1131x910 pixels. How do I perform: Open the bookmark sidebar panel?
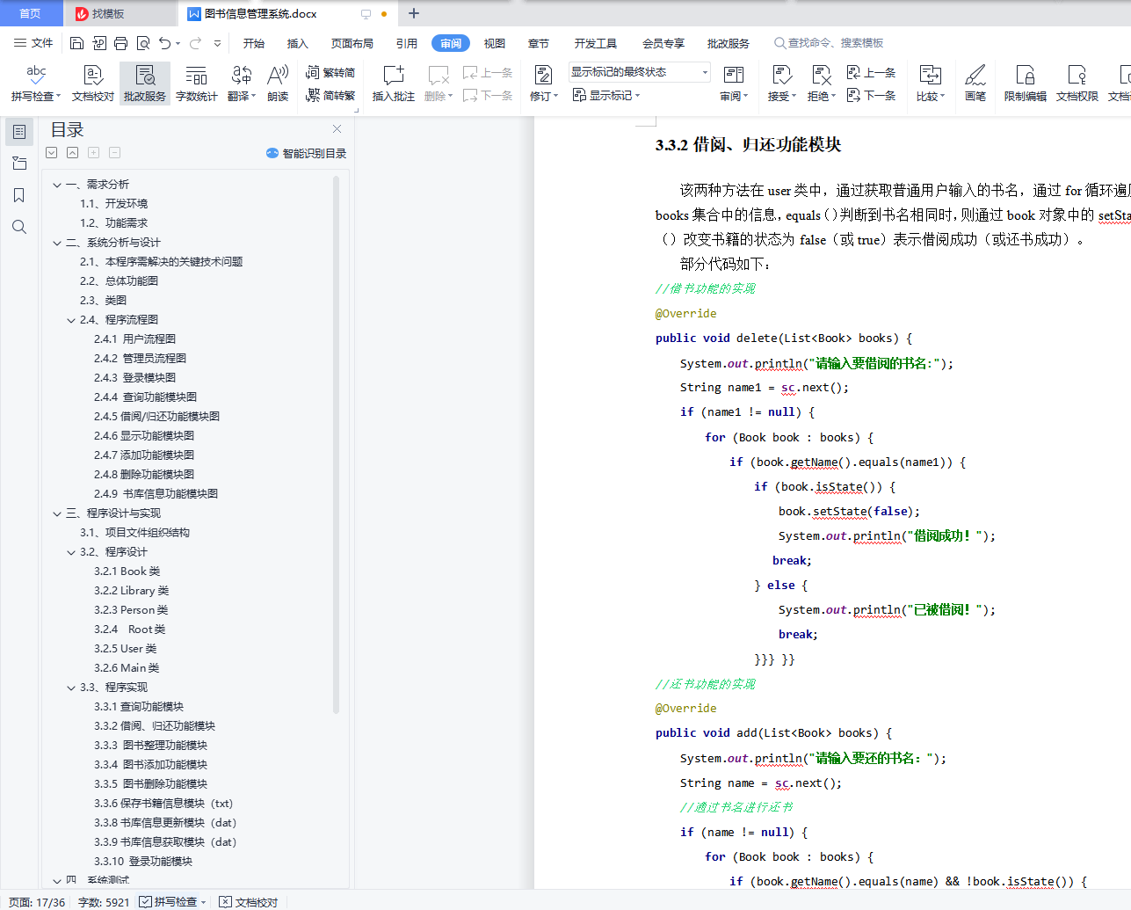tap(19, 195)
